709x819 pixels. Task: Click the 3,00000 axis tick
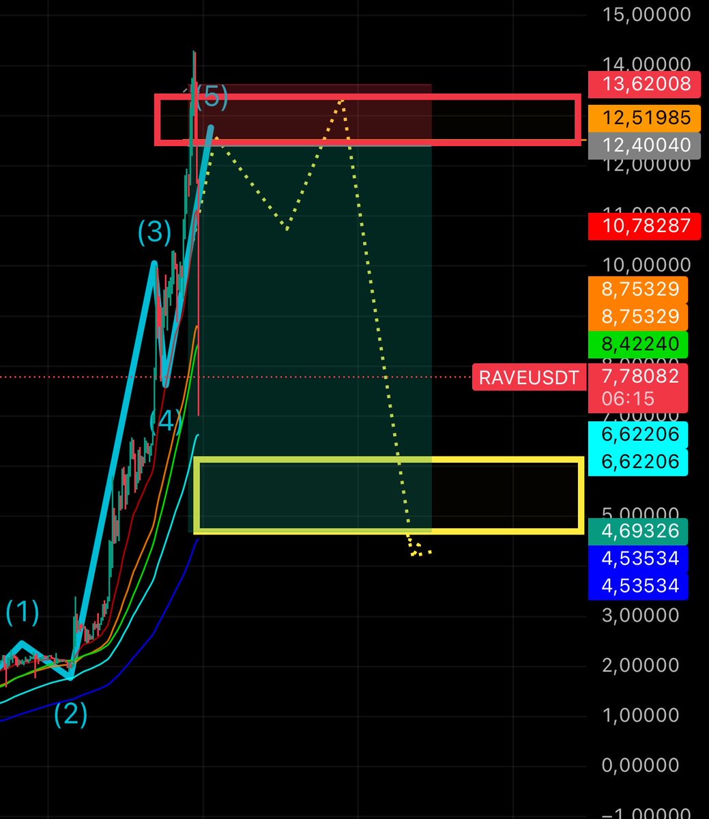coord(641,615)
